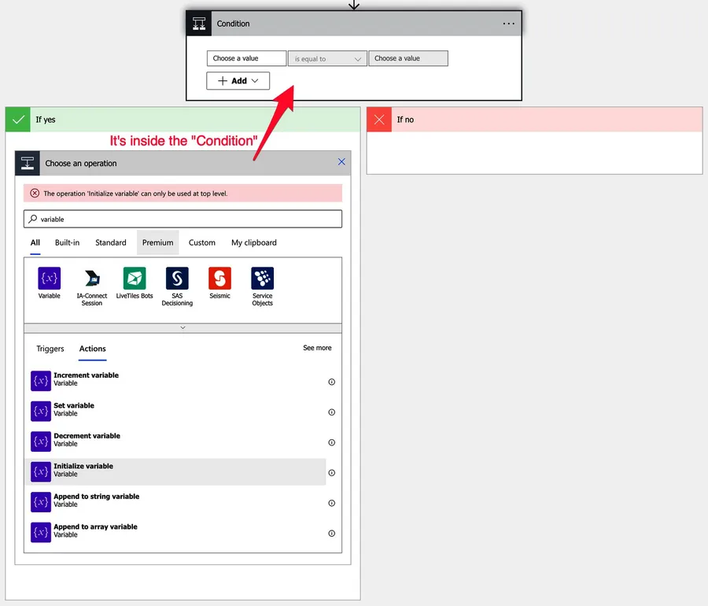Click info icon next to Set variable
The image size is (708, 606).
point(331,412)
